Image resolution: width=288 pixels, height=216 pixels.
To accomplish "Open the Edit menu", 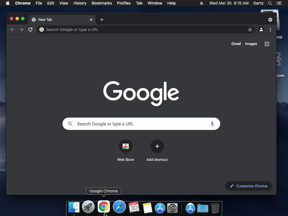I will [x=51, y=3].
